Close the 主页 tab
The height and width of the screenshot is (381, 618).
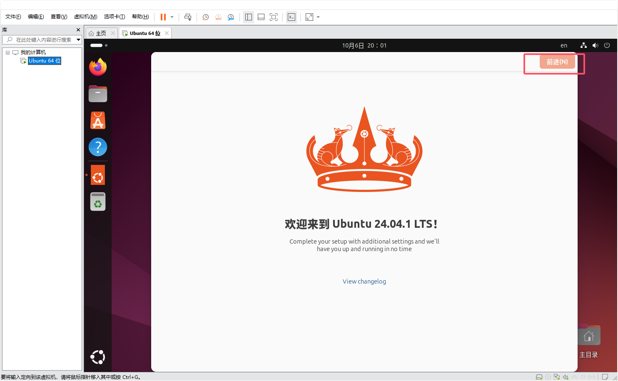(x=113, y=33)
